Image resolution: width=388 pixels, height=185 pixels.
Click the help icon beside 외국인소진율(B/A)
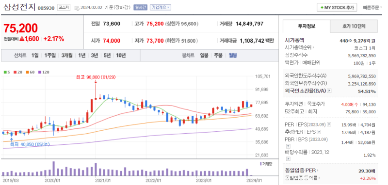tap(329, 91)
